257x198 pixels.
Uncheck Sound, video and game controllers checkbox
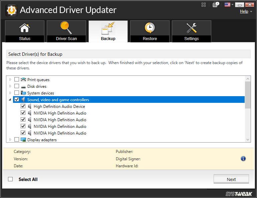tap(17, 100)
